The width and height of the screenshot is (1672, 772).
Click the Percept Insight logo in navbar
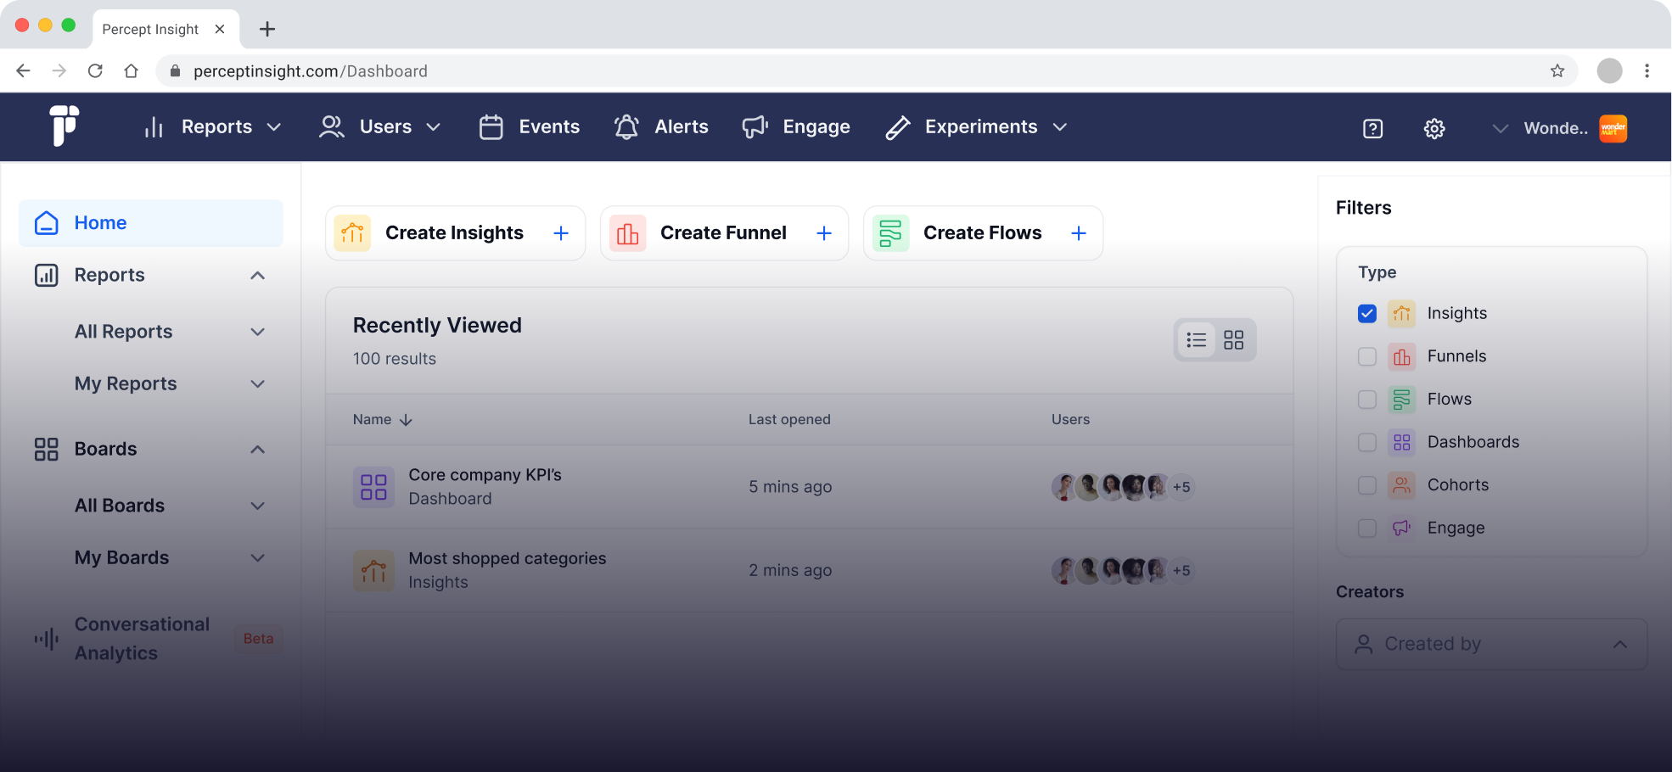(x=65, y=126)
